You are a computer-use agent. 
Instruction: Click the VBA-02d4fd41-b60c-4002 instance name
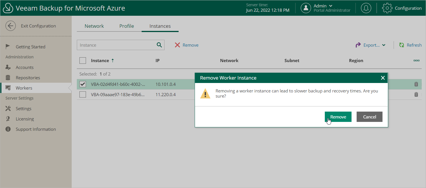tap(118, 84)
